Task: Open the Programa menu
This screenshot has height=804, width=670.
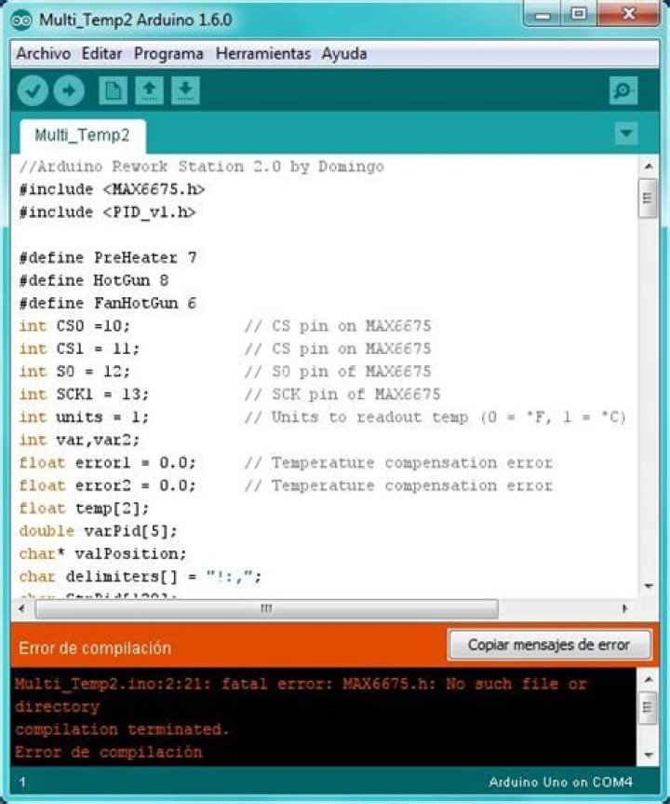Action: click(168, 53)
